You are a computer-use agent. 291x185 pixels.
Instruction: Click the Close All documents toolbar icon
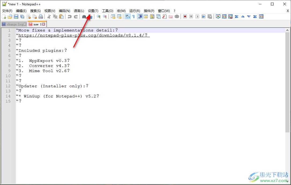point(35,17)
